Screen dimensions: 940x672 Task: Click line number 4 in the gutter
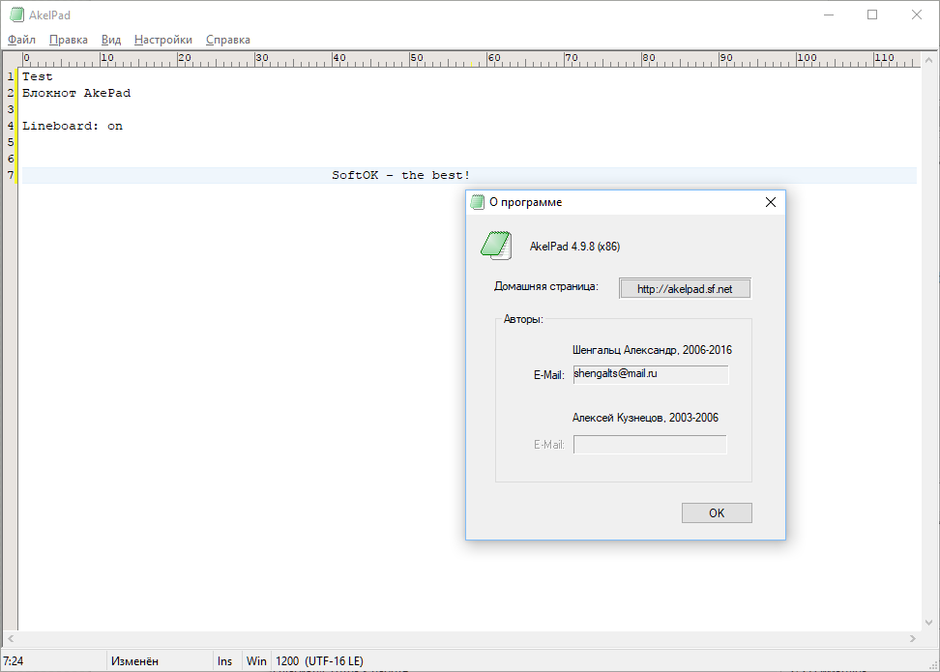click(x=11, y=126)
